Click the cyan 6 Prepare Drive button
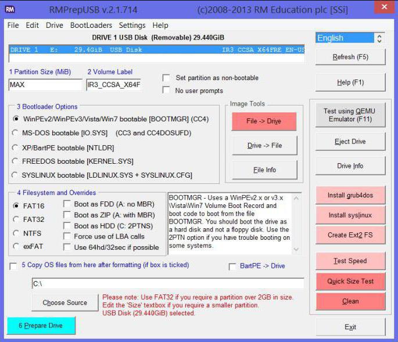Viewport: 398px width, 342px height. (x=41, y=326)
